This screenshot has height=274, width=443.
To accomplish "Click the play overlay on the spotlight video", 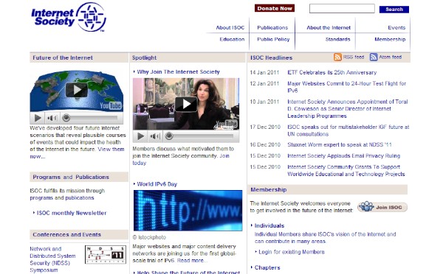I will coord(186,105).
